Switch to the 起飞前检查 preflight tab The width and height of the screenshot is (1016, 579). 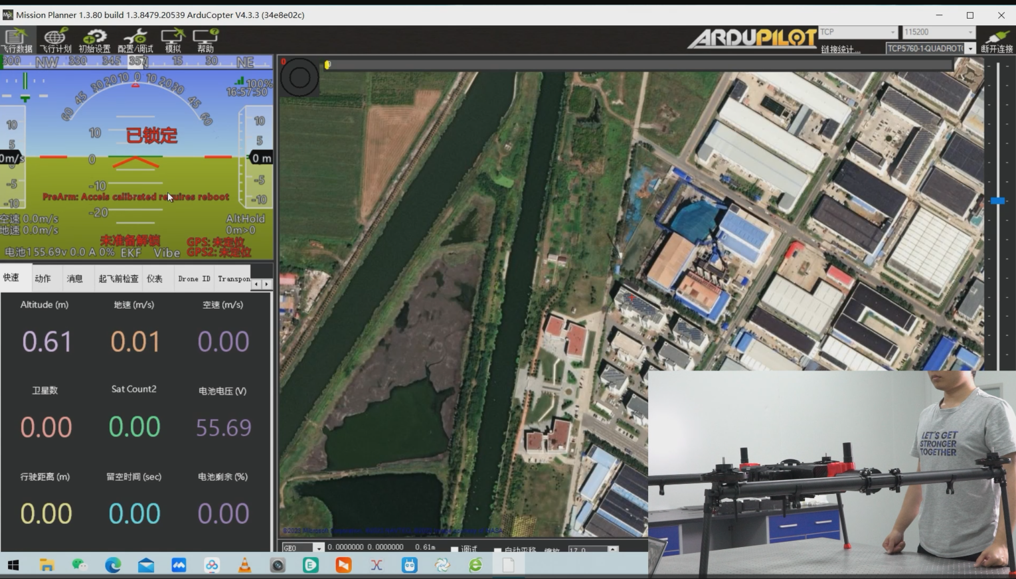point(118,279)
